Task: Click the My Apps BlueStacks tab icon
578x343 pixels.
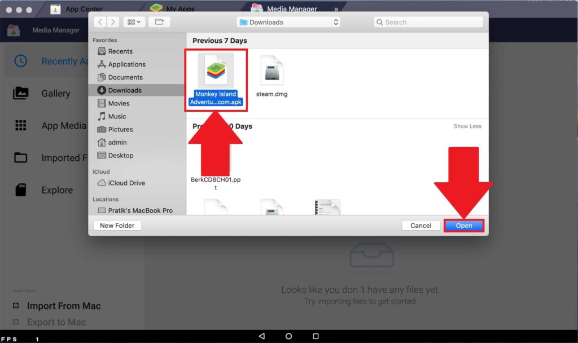Action: [x=156, y=8]
